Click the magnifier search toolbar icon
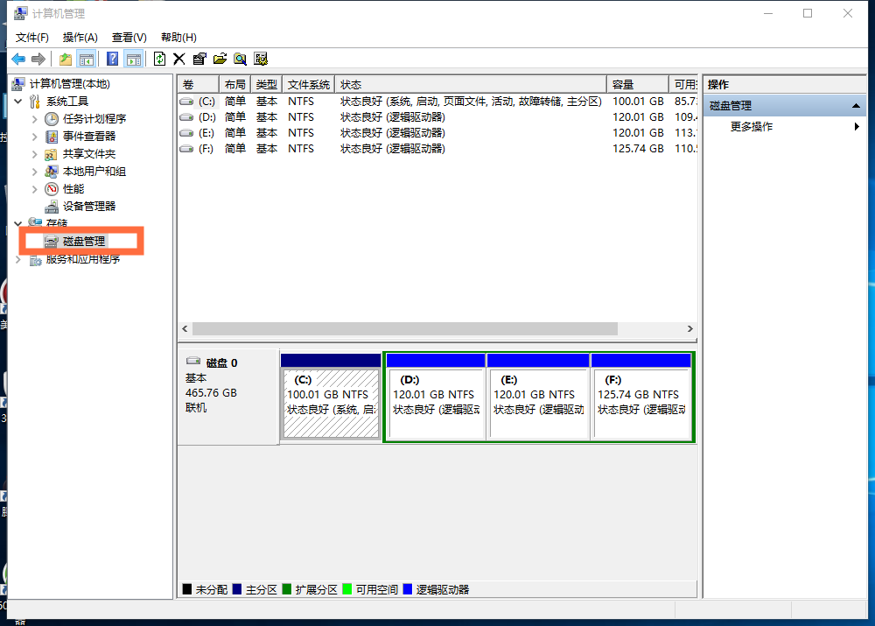 pyautogui.click(x=240, y=59)
